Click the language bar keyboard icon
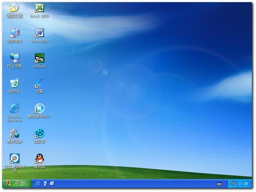 click(x=220, y=184)
